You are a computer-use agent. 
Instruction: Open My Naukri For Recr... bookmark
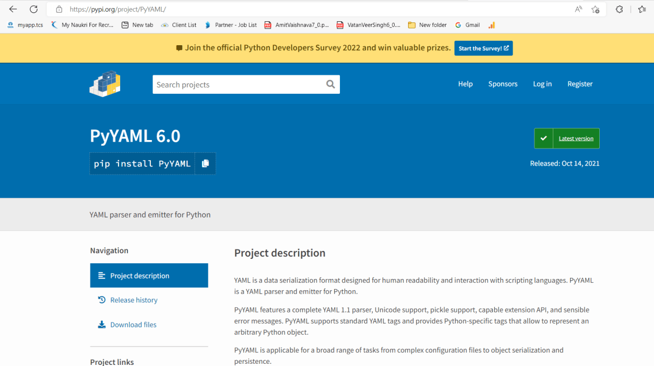[x=82, y=25]
